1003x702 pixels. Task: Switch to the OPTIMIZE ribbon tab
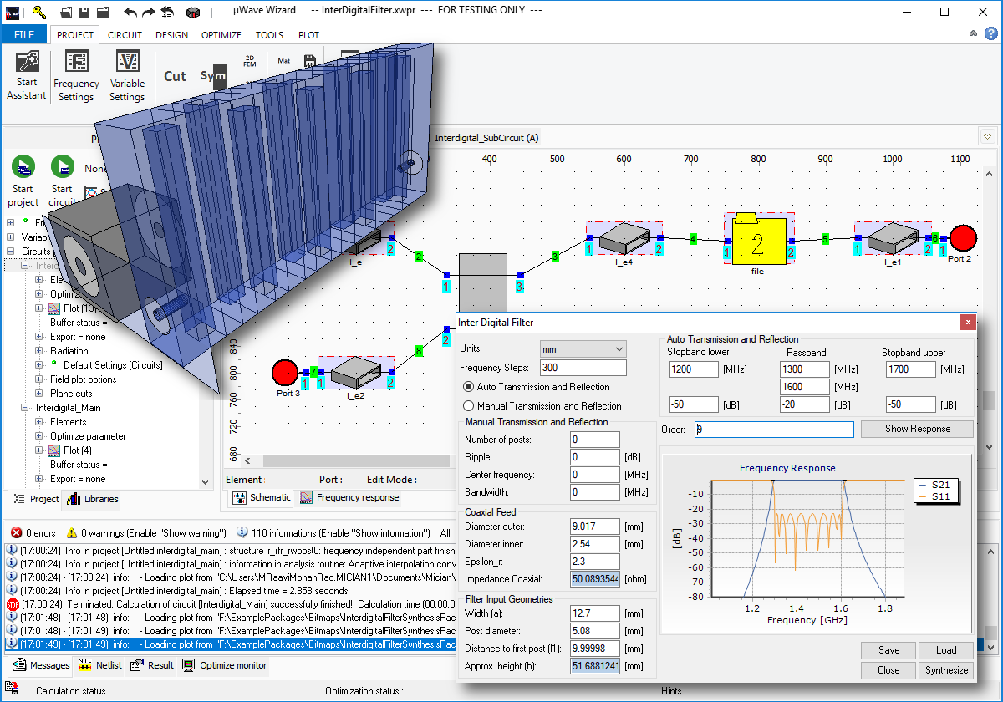[x=221, y=35]
